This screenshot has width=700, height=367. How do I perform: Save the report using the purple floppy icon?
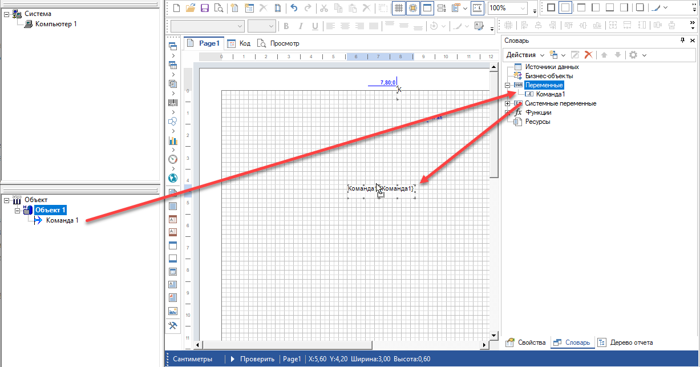coord(204,8)
